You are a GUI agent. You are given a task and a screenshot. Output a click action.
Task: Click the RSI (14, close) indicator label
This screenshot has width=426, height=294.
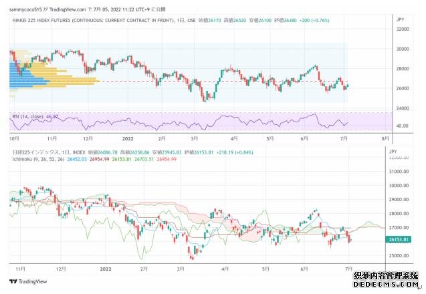(27, 117)
